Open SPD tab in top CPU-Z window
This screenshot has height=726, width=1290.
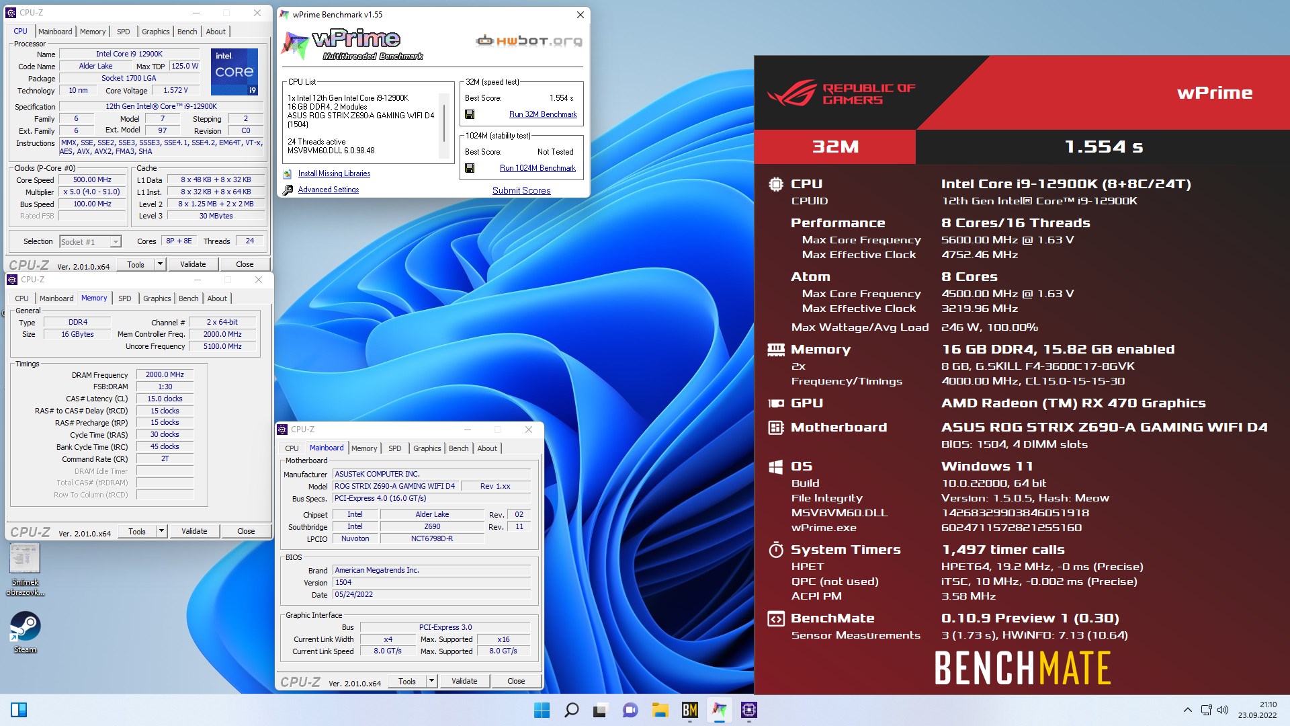(x=124, y=32)
